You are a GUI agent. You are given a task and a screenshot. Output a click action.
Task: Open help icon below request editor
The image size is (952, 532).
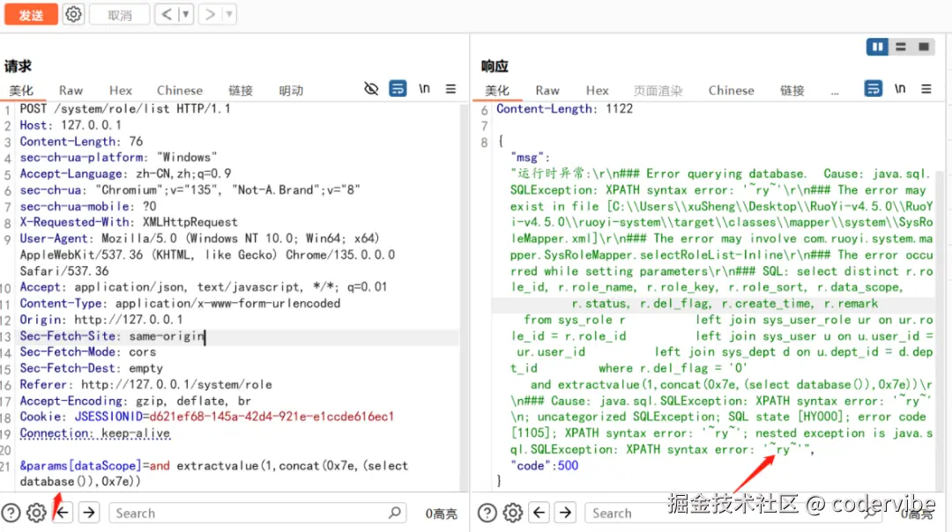tap(11, 514)
